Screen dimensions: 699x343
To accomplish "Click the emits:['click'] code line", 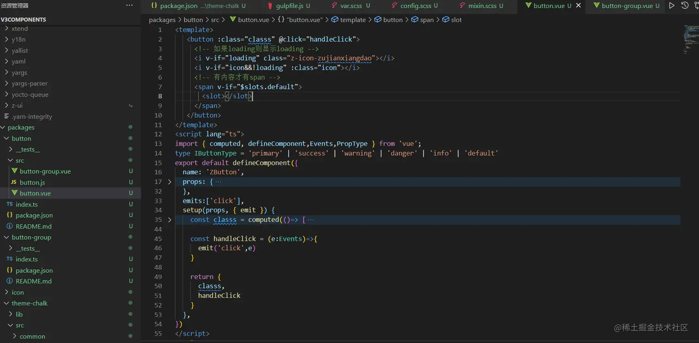I will click(x=213, y=201).
